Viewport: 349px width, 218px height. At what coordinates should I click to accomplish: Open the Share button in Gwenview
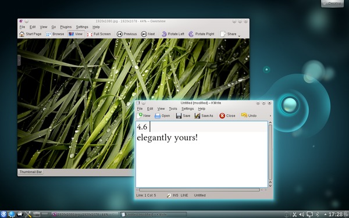pos(228,34)
